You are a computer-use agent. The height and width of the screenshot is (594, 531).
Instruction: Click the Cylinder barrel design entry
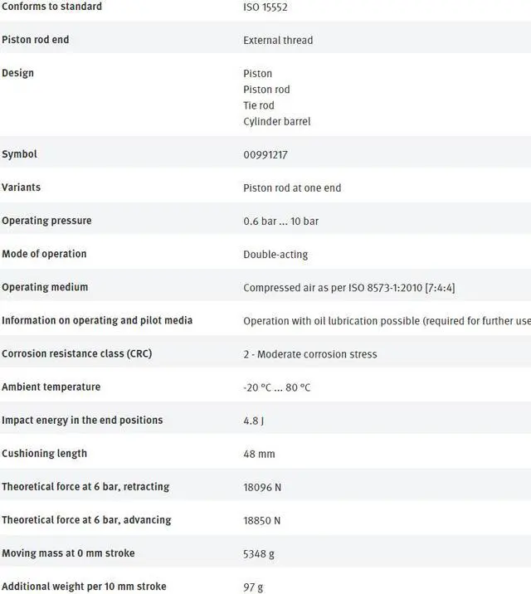click(x=276, y=121)
